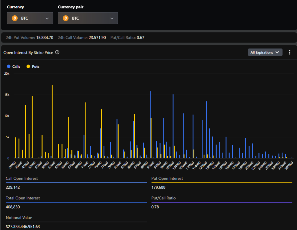Open the All Expirations dropdown
Screen dimensions: 297x230
click(x=265, y=52)
